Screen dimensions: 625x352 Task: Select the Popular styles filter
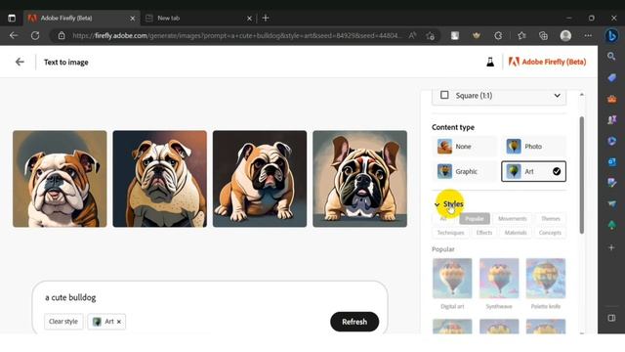[x=475, y=219]
